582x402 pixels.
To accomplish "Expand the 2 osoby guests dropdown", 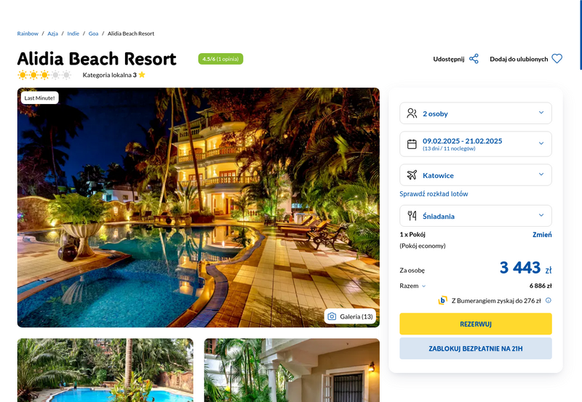I will tap(476, 113).
